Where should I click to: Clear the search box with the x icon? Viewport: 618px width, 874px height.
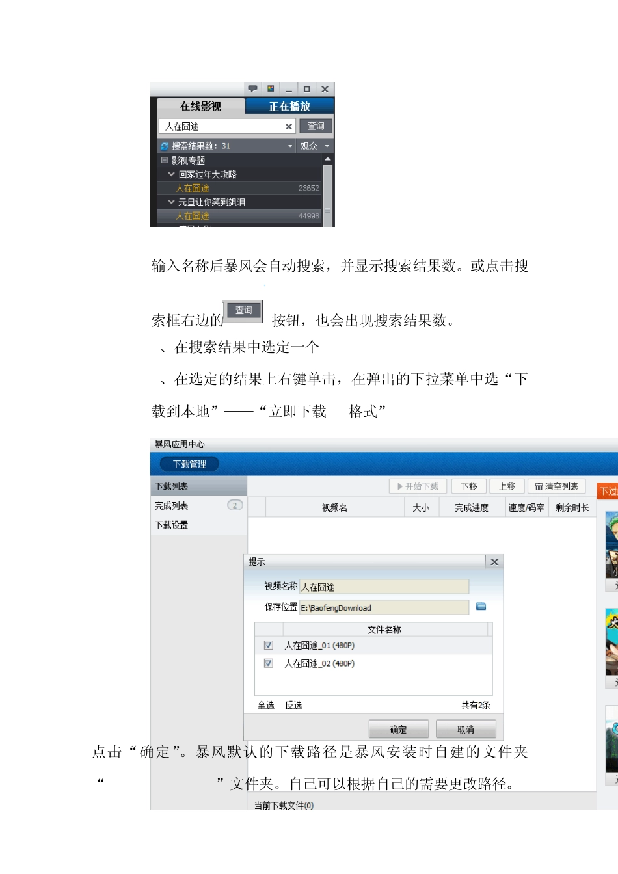click(289, 127)
